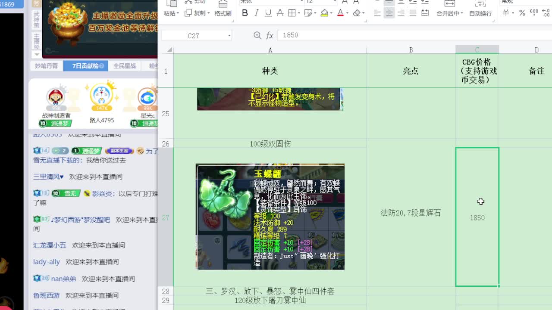Apply underline to the selected cell
The image size is (552, 310).
coord(268,13)
